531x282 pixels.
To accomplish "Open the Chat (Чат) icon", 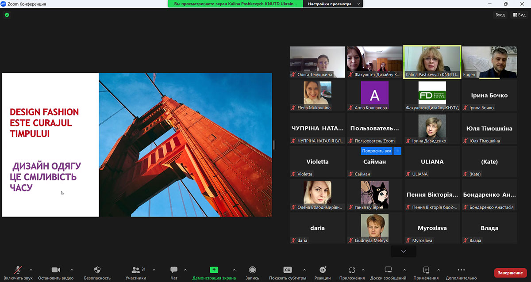I will pyautogui.click(x=174, y=270).
